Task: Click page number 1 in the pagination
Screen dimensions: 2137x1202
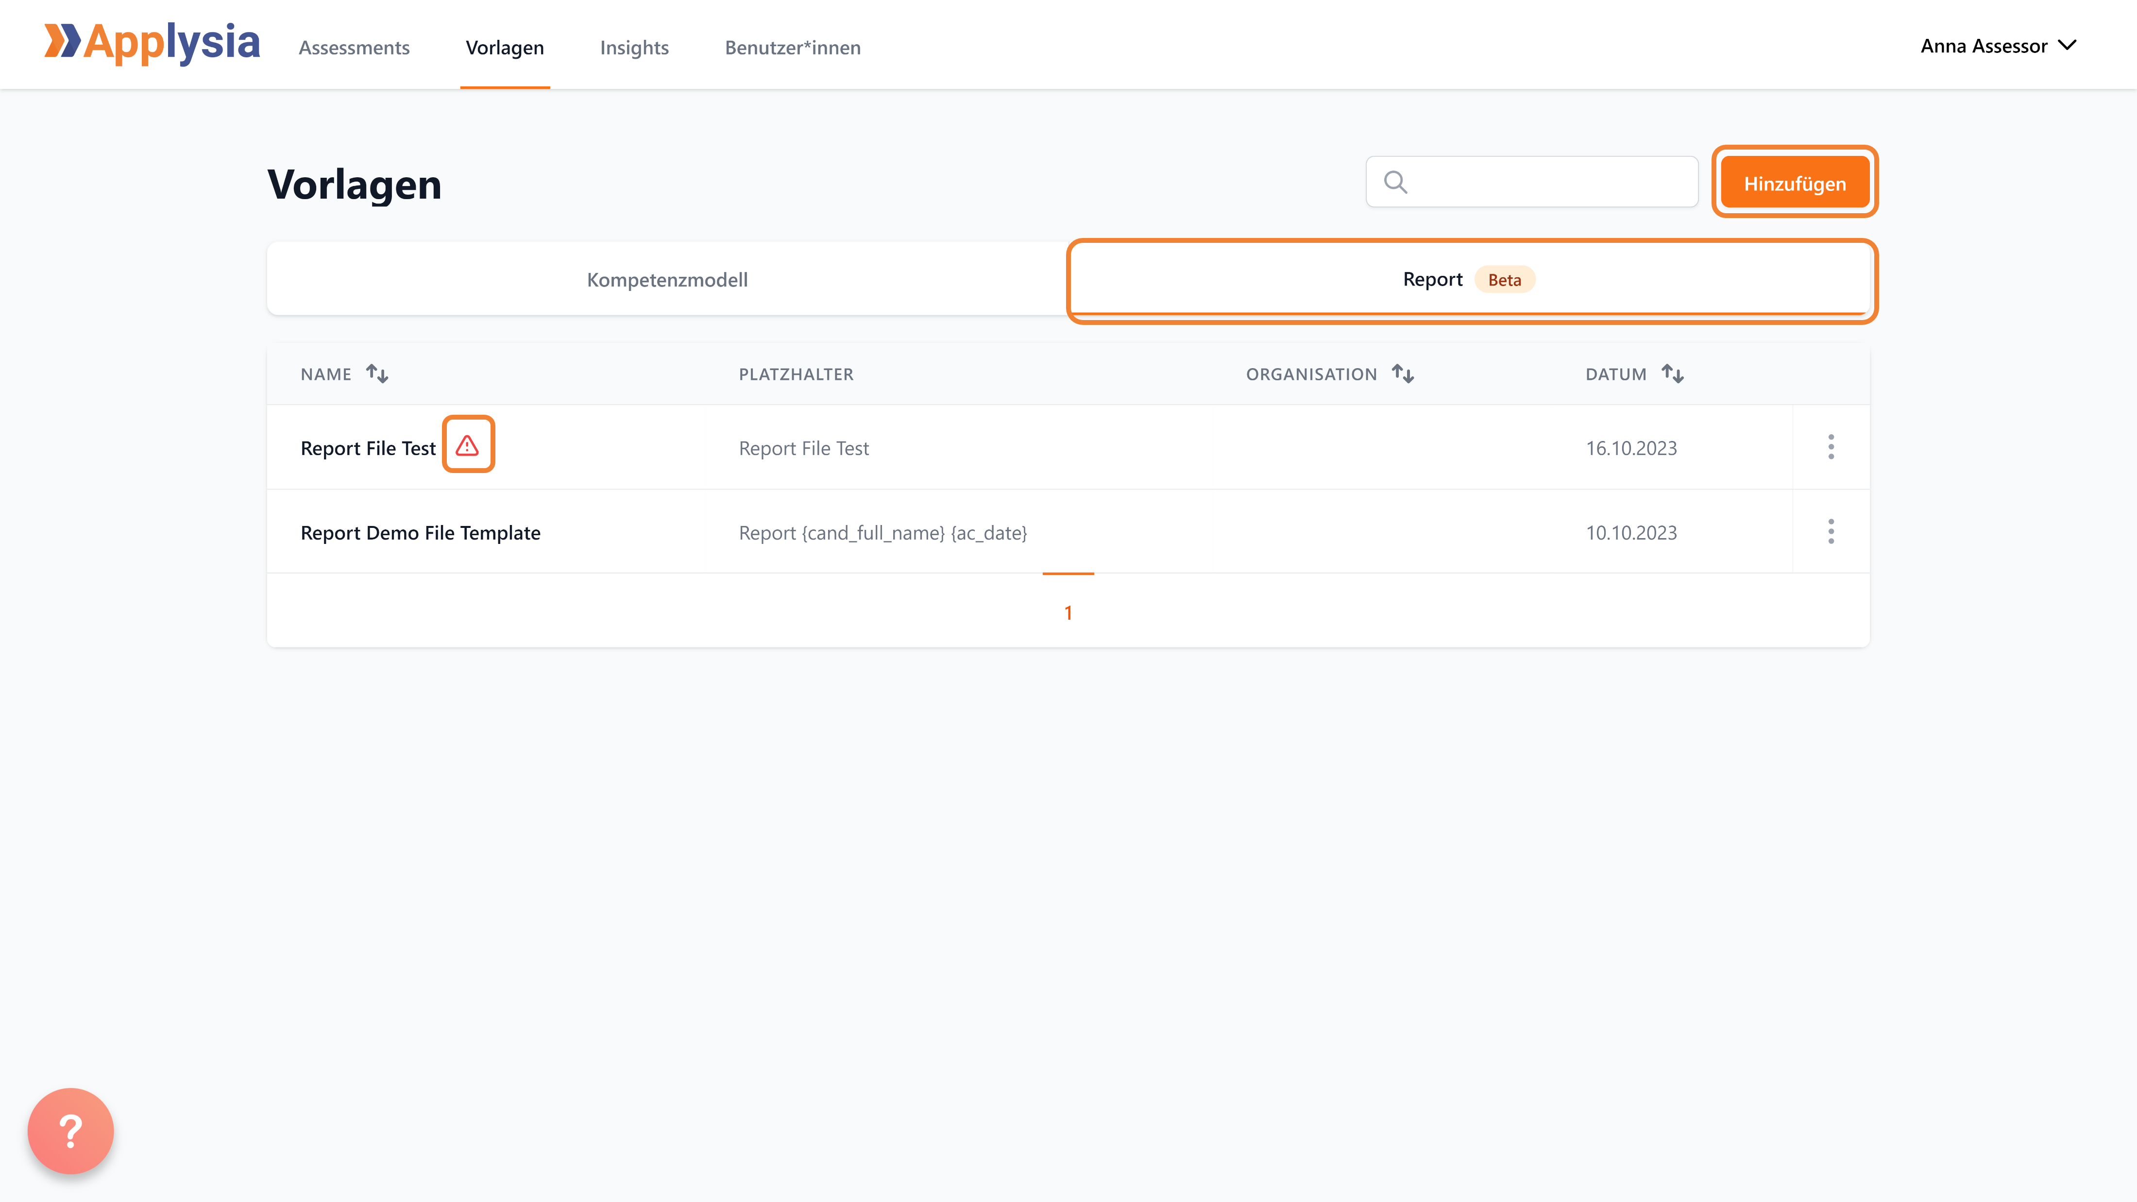Action: [1068, 612]
